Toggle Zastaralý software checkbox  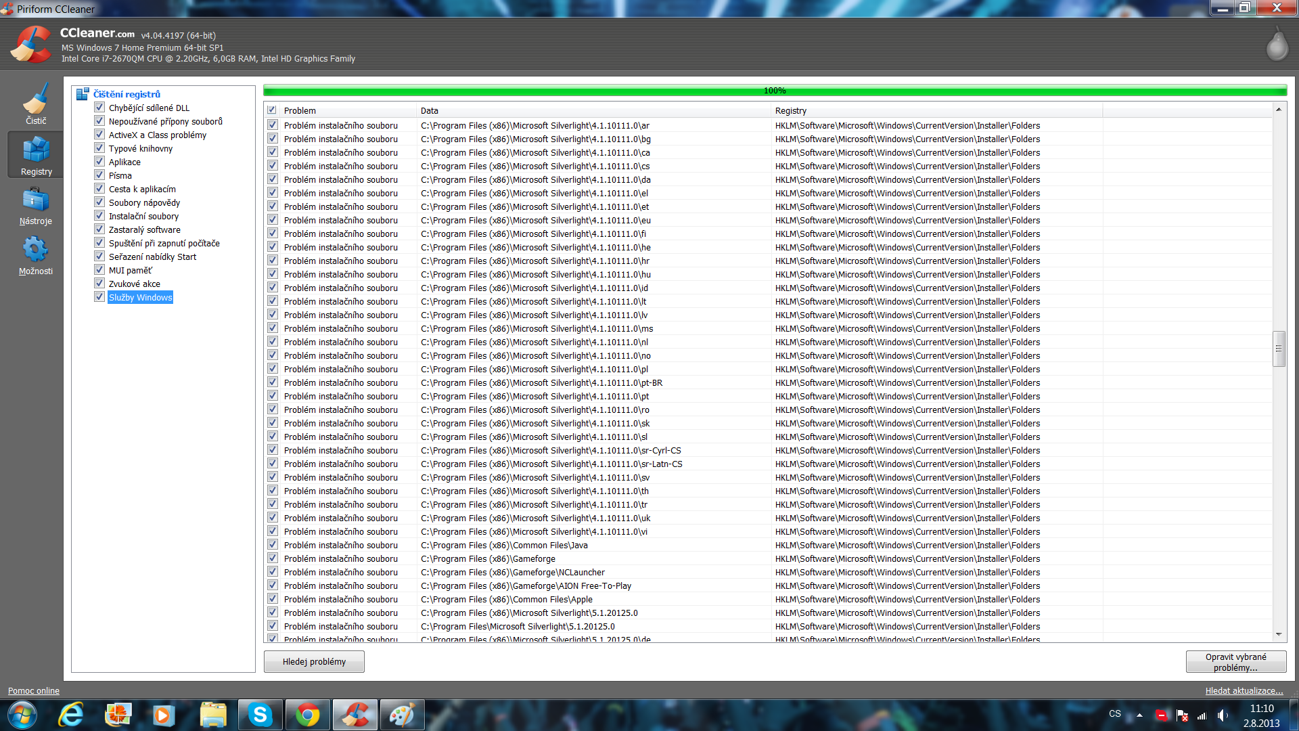(x=99, y=229)
